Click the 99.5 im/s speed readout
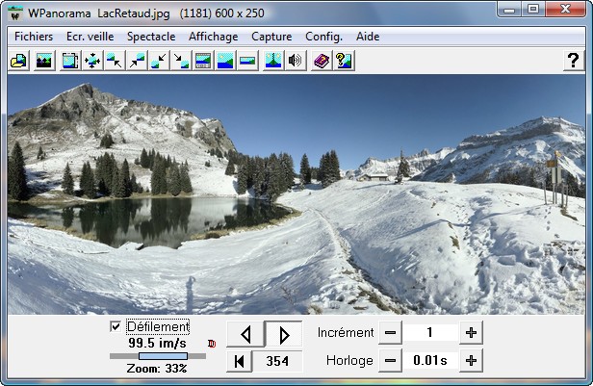593x386 pixels. coord(157,344)
